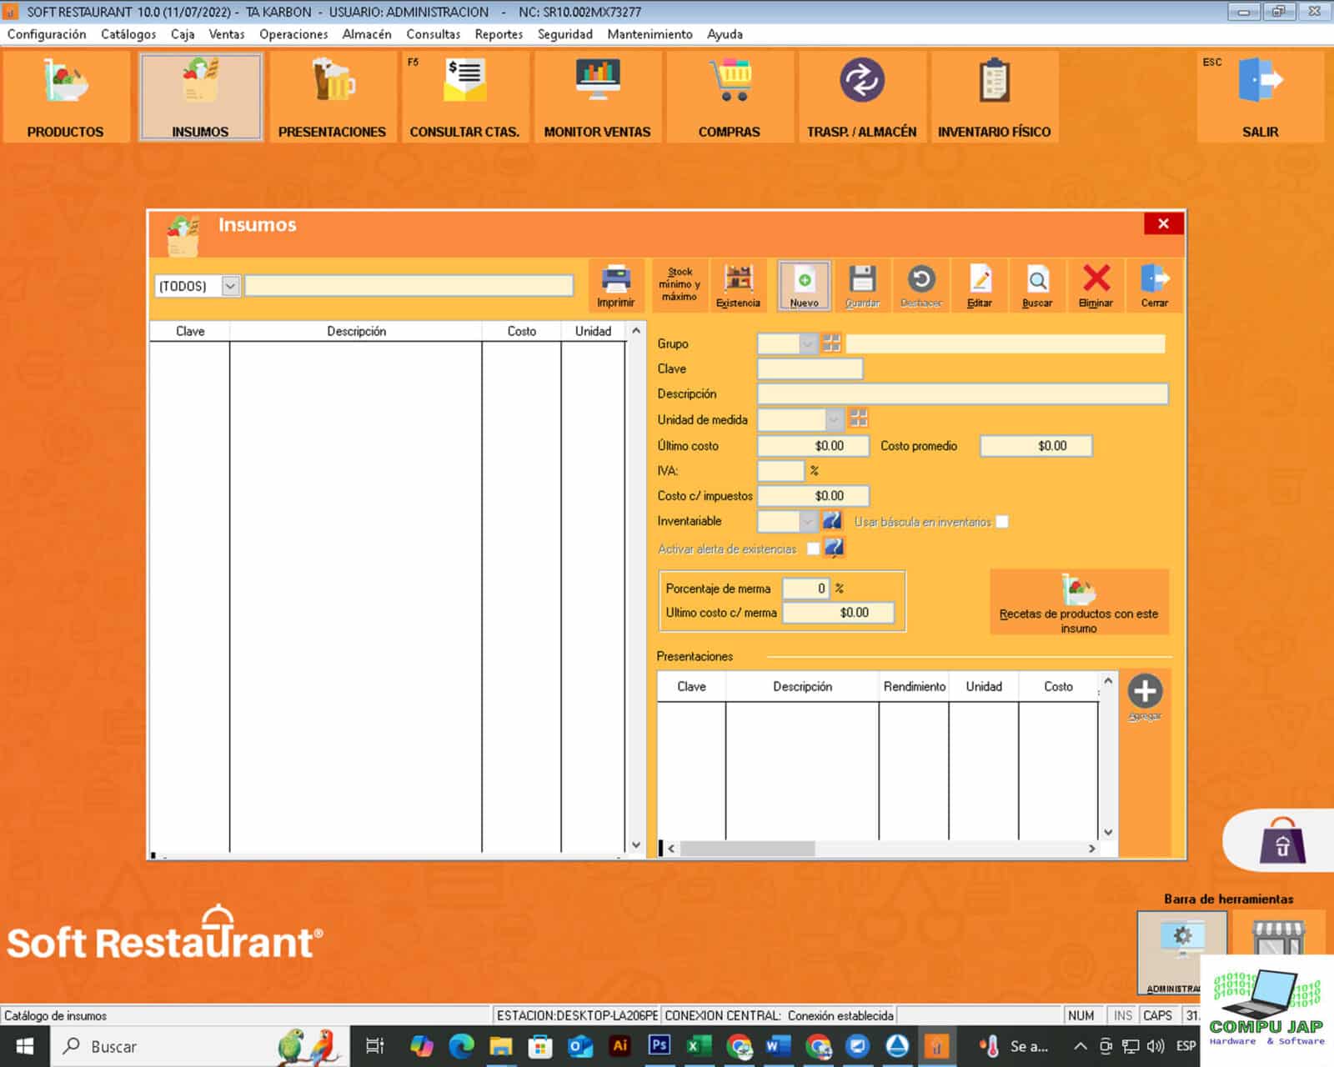The width and height of the screenshot is (1334, 1067).
Task: Toggle Activar alerta de existencias checkbox
Action: click(x=813, y=549)
